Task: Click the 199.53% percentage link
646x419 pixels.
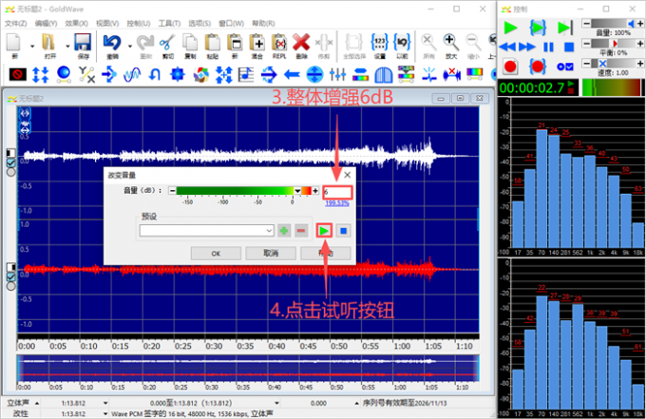Action: click(x=337, y=203)
